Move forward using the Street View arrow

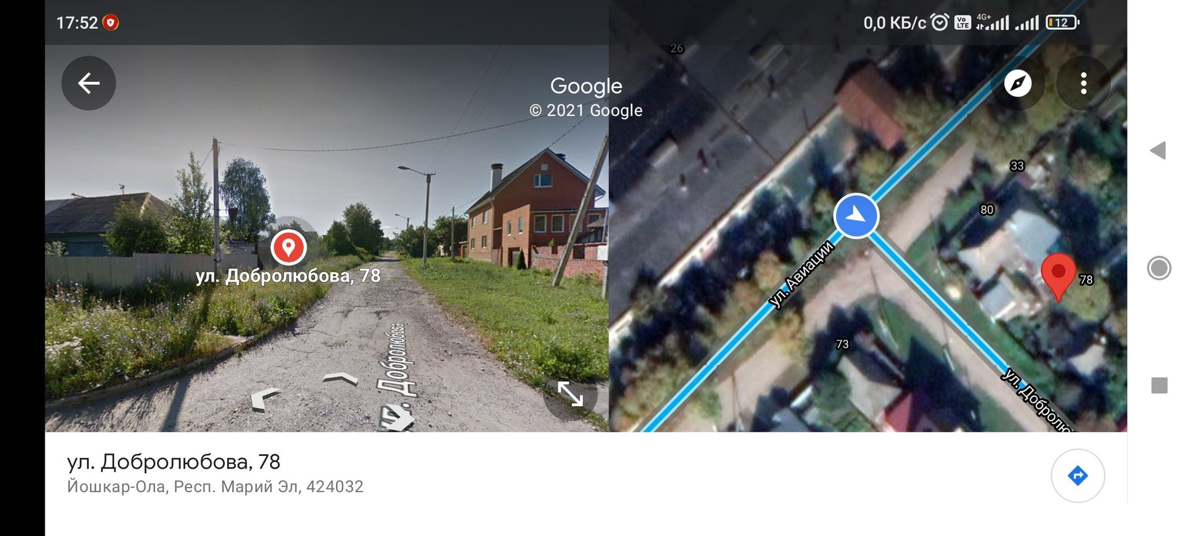pyautogui.click(x=340, y=378)
